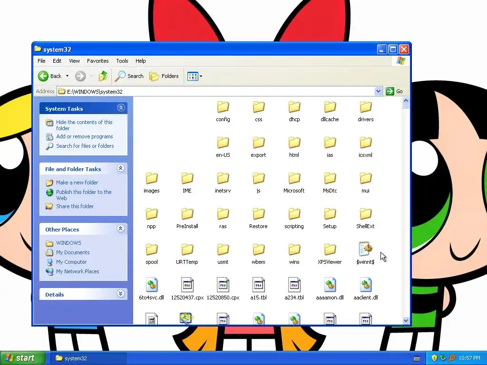The image size is (487, 365).
Task: Open the Help menu
Action: pyautogui.click(x=140, y=61)
